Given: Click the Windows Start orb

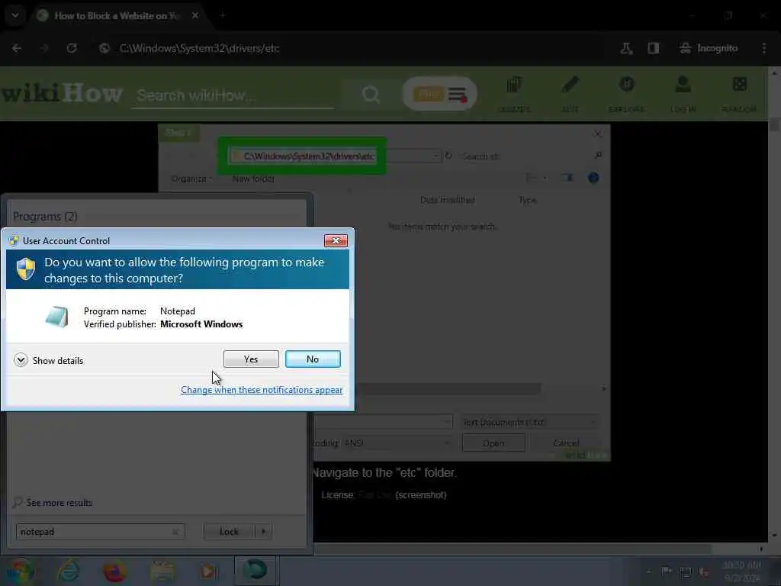Looking at the screenshot, I should click(20, 571).
